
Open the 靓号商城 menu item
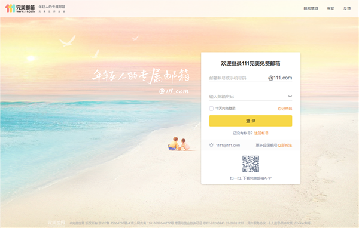click(x=311, y=8)
